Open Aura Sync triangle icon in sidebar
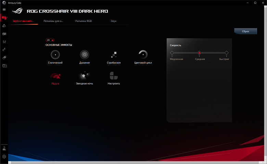 point(4,26)
